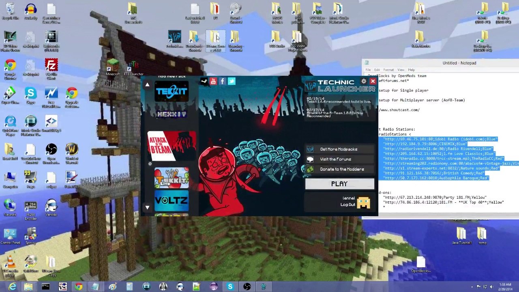Open the Twitter icon in Technic Launcher
The height and width of the screenshot is (292, 519).
pyautogui.click(x=232, y=81)
